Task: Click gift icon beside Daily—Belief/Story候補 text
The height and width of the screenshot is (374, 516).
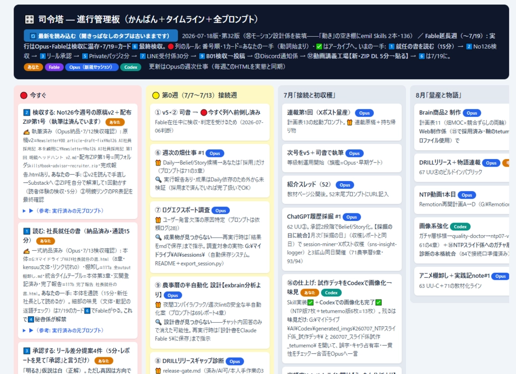Action: (x=158, y=163)
